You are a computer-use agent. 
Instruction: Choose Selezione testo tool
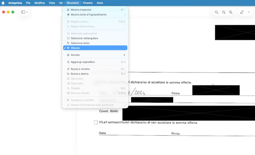(x=95, y=43)
